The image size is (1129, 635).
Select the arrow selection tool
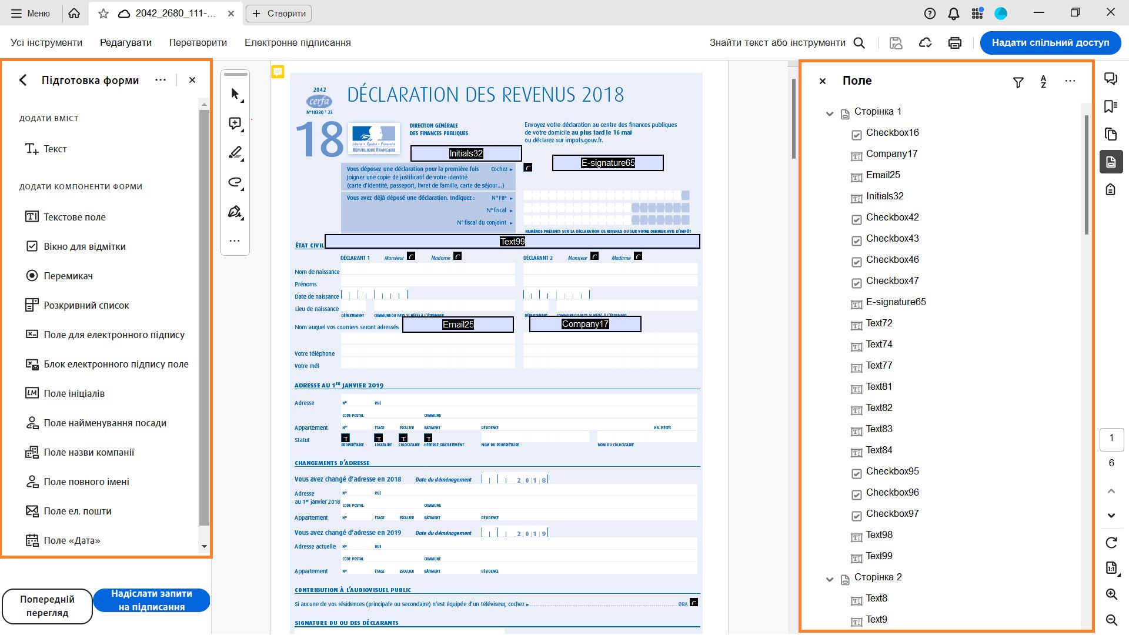235,94
